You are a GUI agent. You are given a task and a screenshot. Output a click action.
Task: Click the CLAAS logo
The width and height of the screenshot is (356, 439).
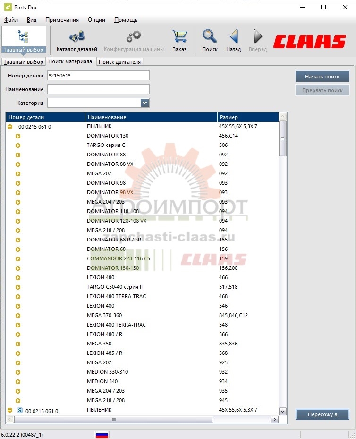click(x=310, y=42)
